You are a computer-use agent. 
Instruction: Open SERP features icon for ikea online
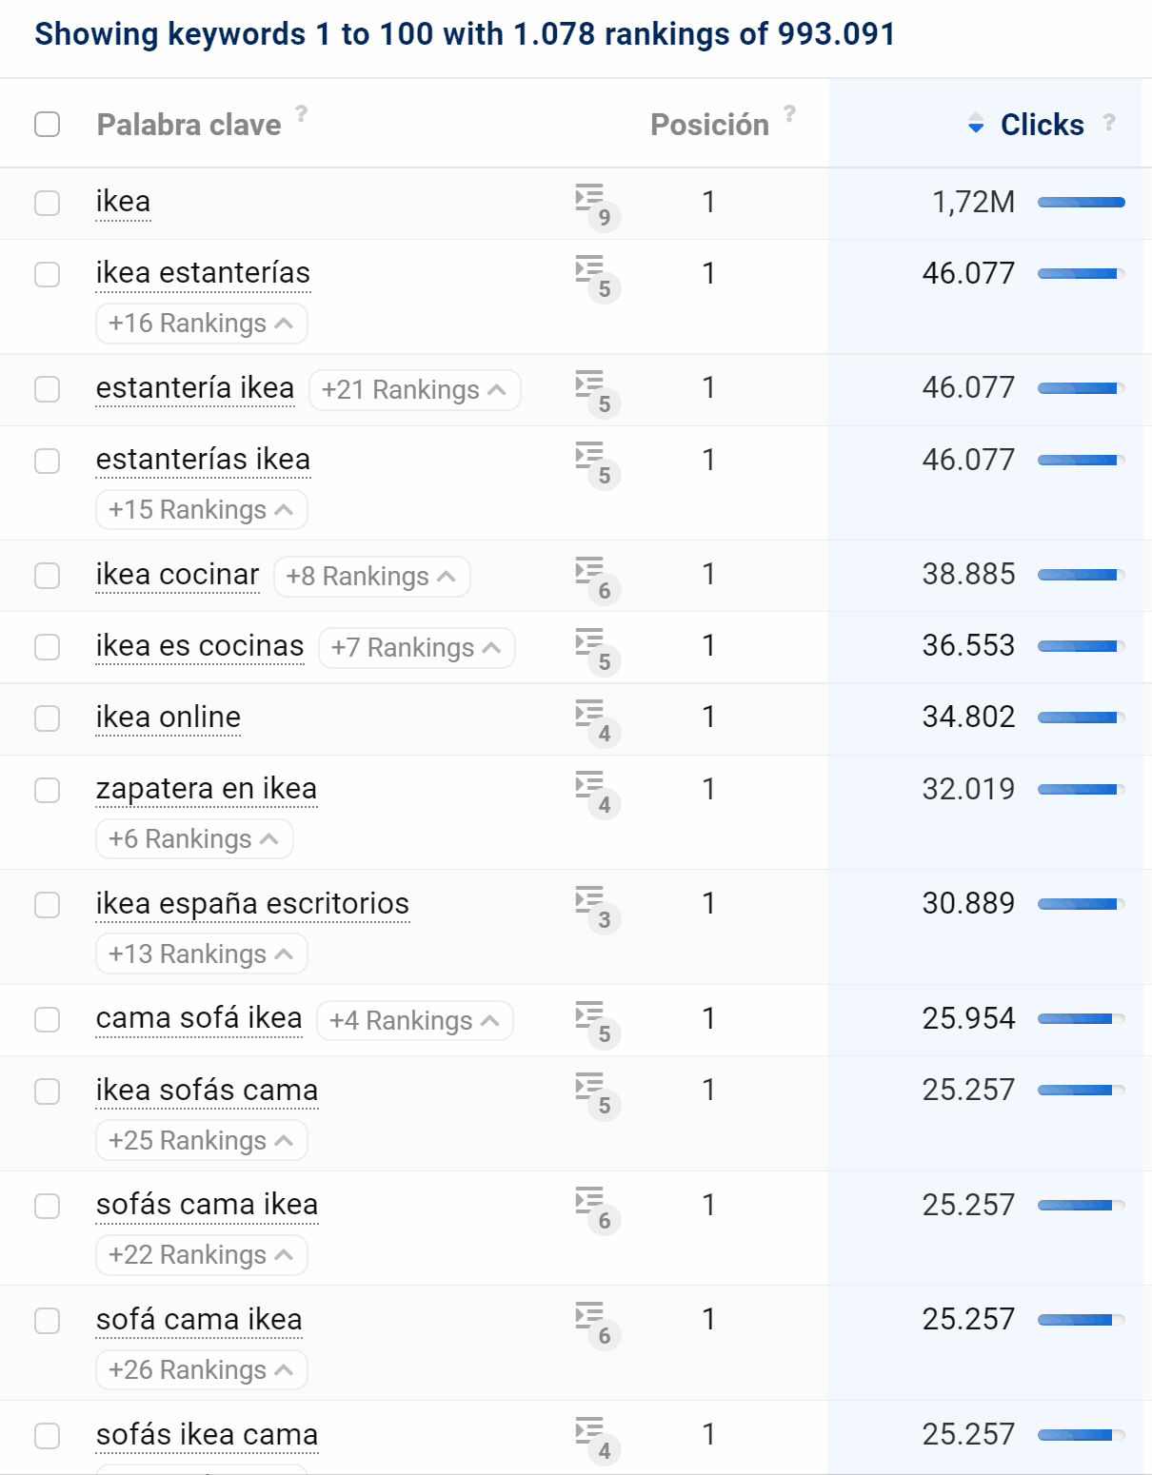[596, 719]
